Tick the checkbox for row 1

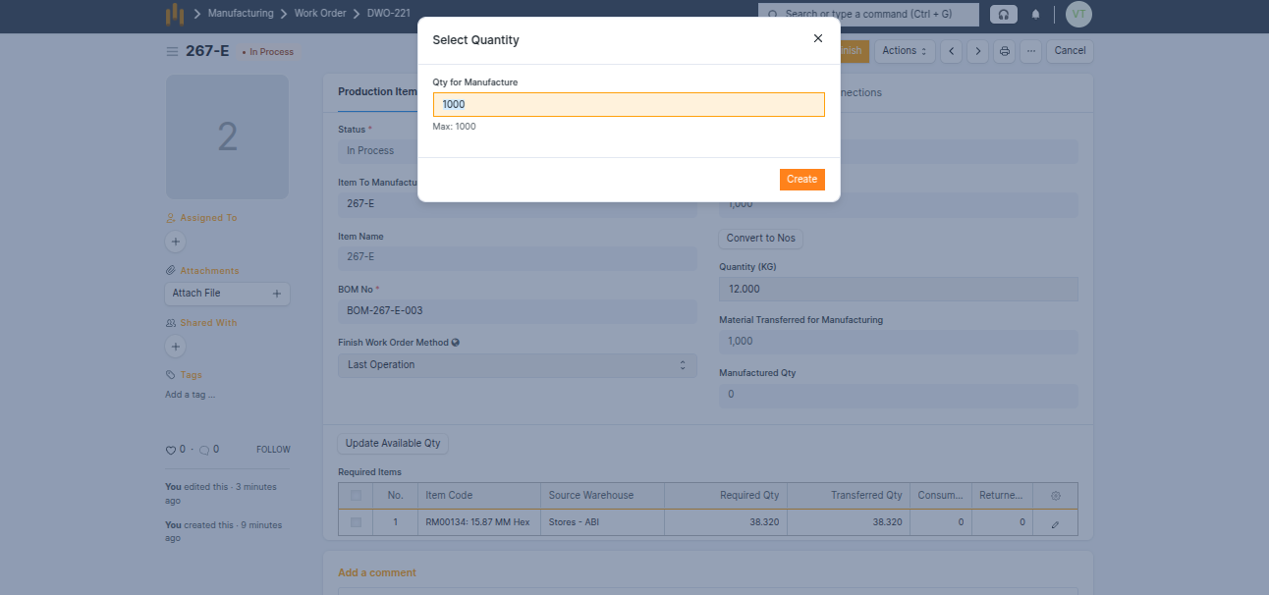point(356,522)
